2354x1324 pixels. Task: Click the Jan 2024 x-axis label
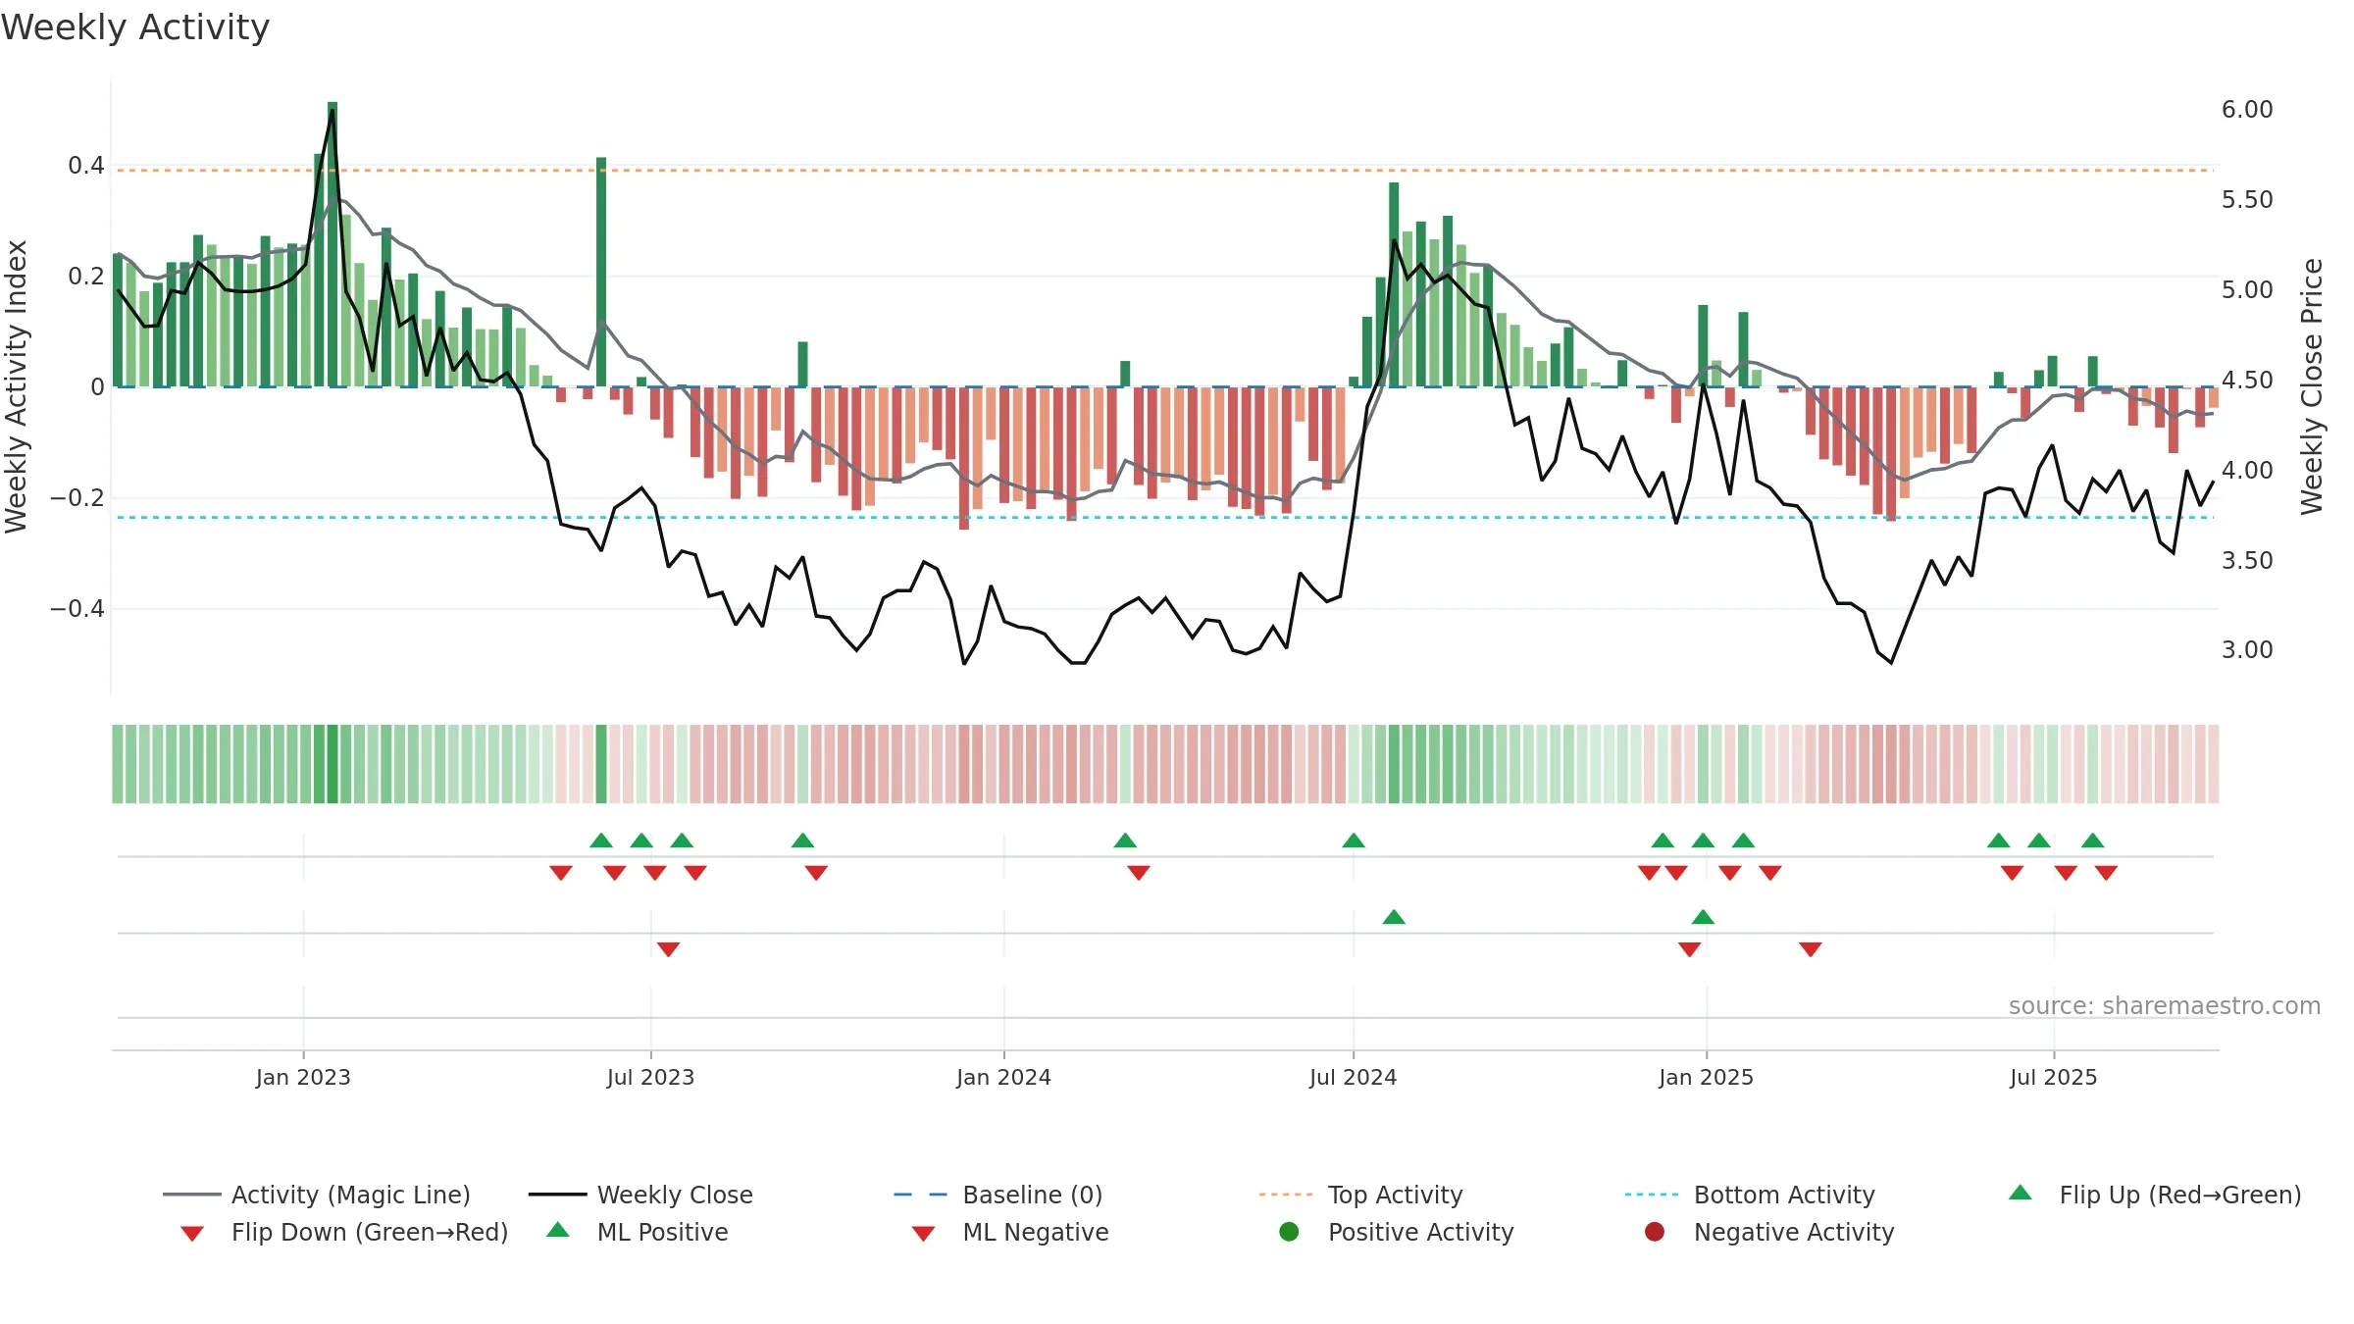click(x=1003, y=1077)
